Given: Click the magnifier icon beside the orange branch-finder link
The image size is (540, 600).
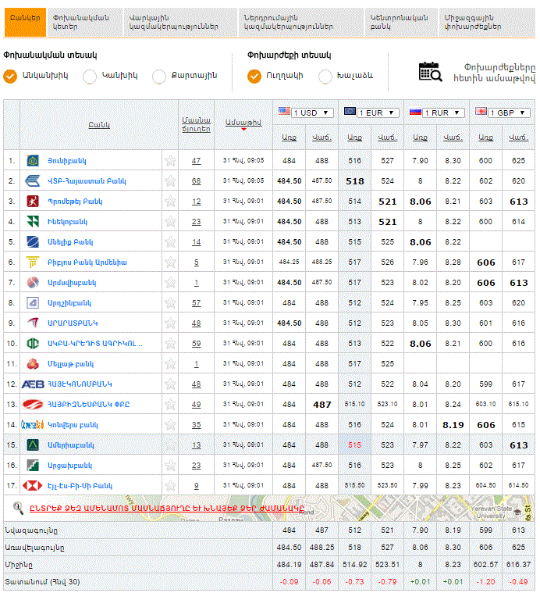Looking at the screenshot, I should pos(18,507).
